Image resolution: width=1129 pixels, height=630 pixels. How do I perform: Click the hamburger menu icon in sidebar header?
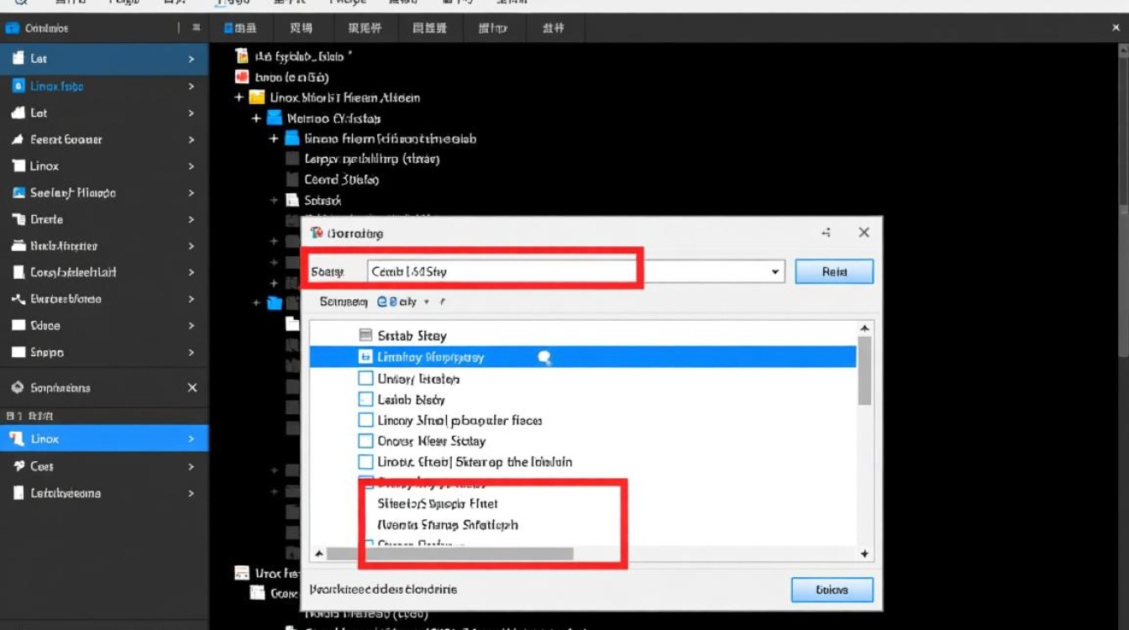coord(197,28)
